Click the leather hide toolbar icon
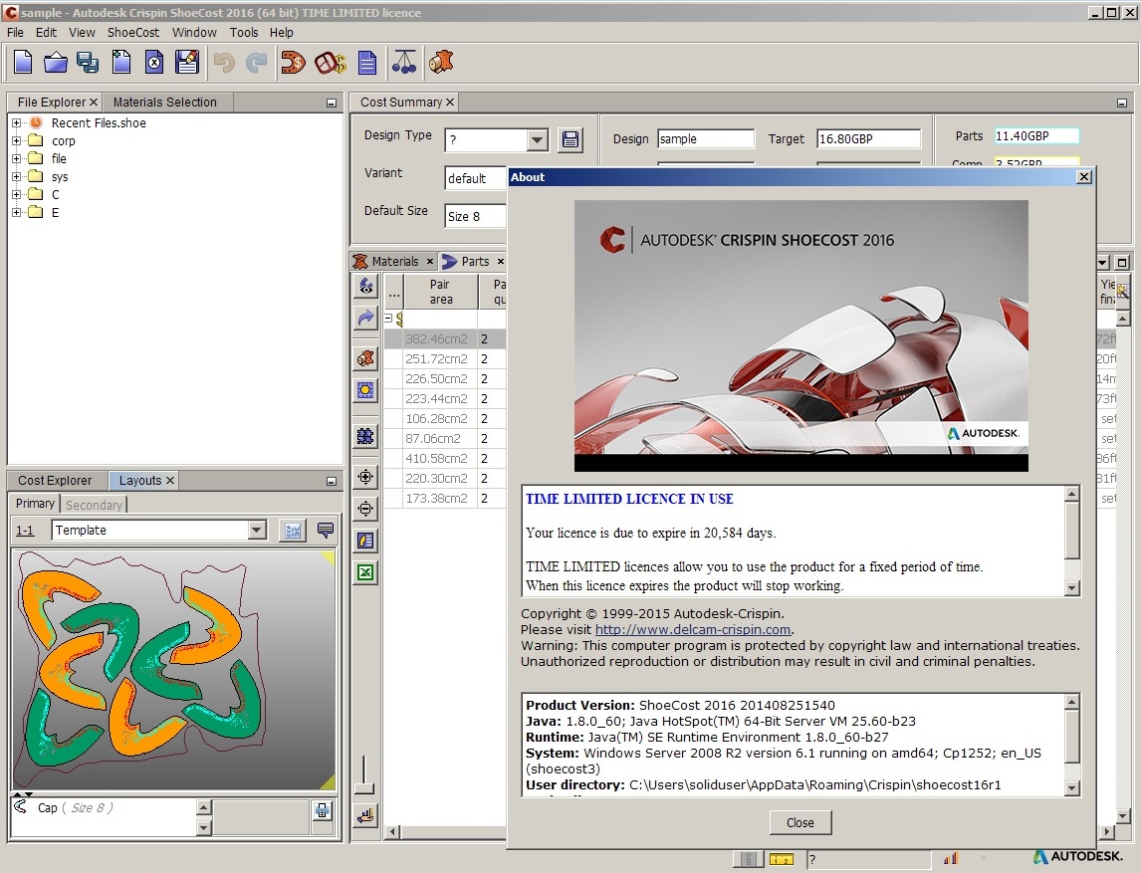The width and height of the screenshot is (1141, 873). pos(441,63)
